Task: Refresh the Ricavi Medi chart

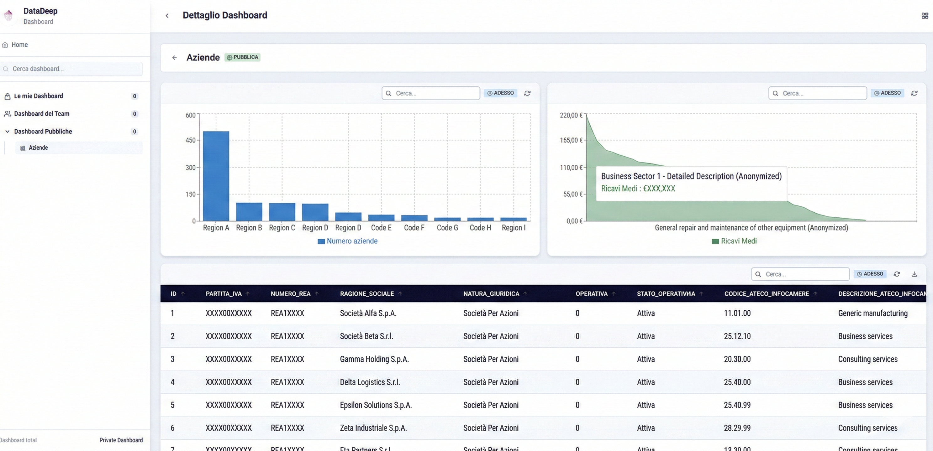Action: 914,93
